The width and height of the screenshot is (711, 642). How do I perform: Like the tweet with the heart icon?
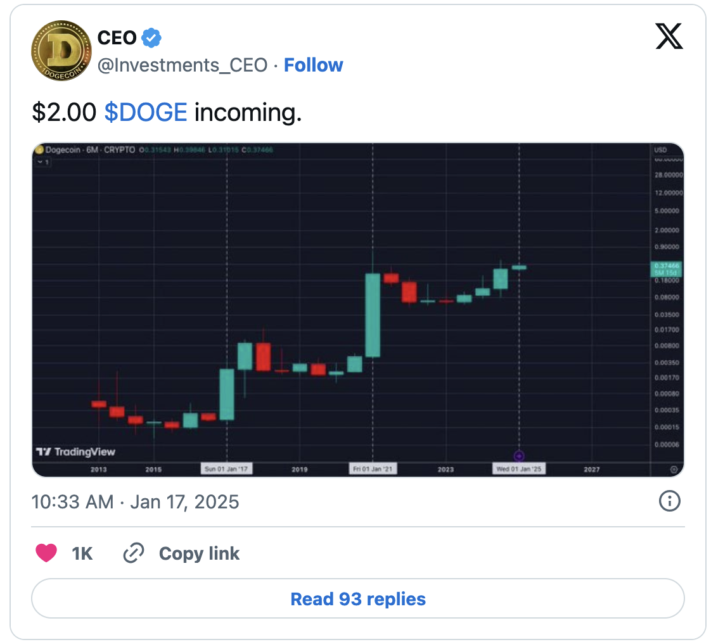(x=46, y=553)
